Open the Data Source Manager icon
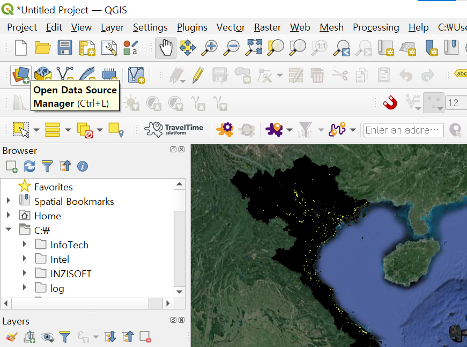This screenshot has height=347, width=467. pos(20,75)
